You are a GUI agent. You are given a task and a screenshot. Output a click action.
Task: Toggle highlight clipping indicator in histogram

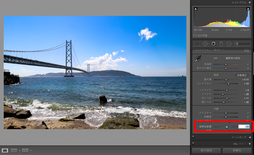(x=248, y=9)
